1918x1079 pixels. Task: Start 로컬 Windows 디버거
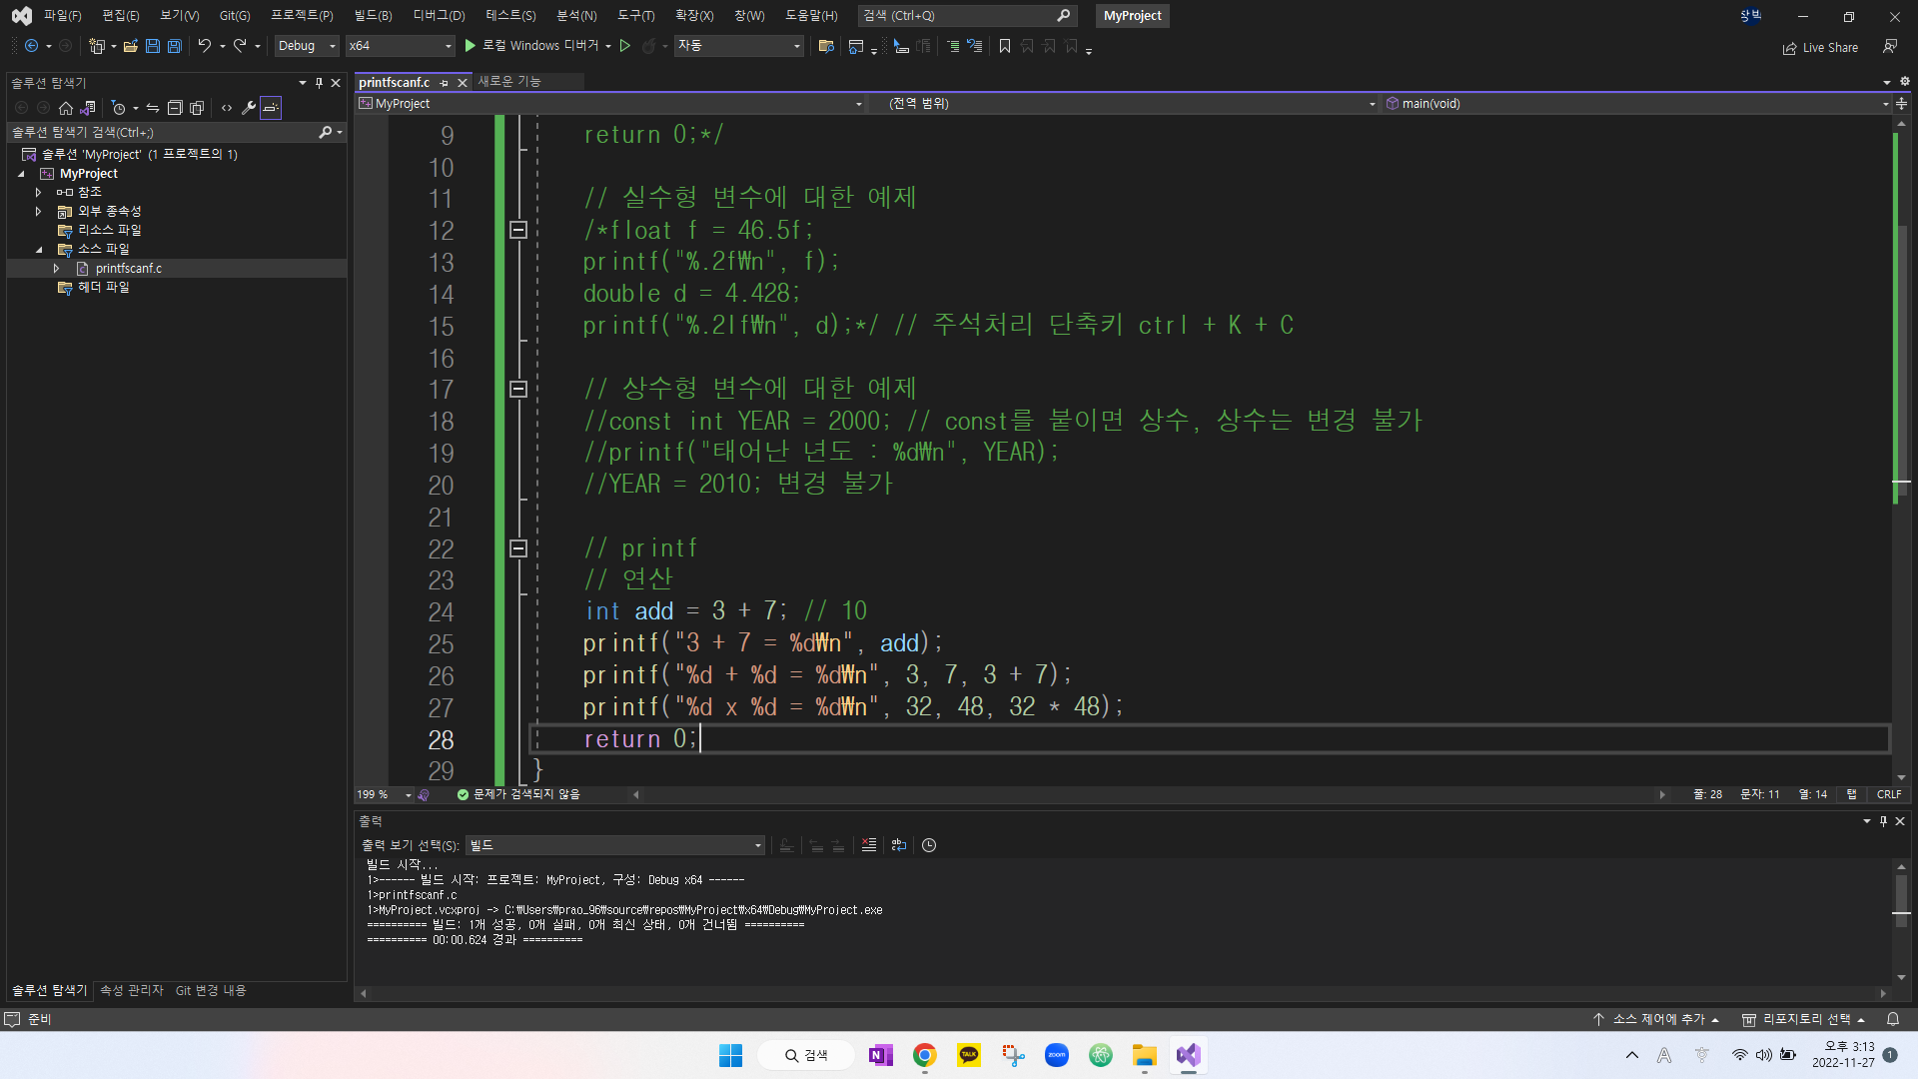pos(531,46)
